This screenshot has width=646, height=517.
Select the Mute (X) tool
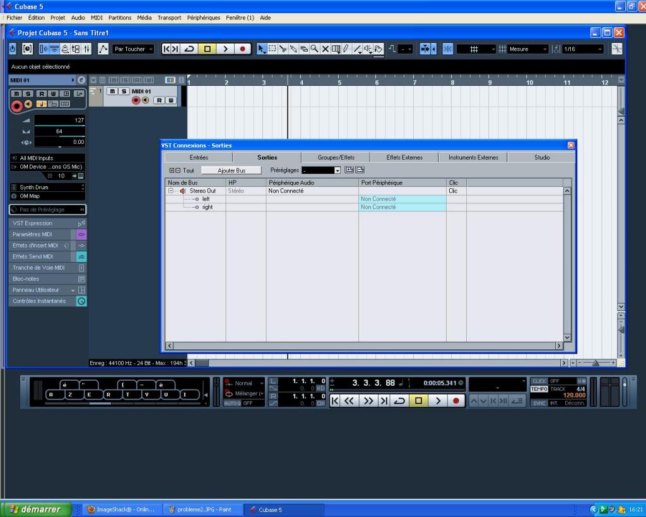tap(325, 49)
